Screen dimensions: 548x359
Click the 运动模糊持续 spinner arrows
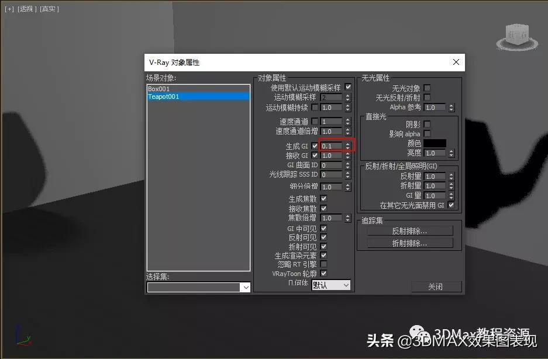click(347, 108)
